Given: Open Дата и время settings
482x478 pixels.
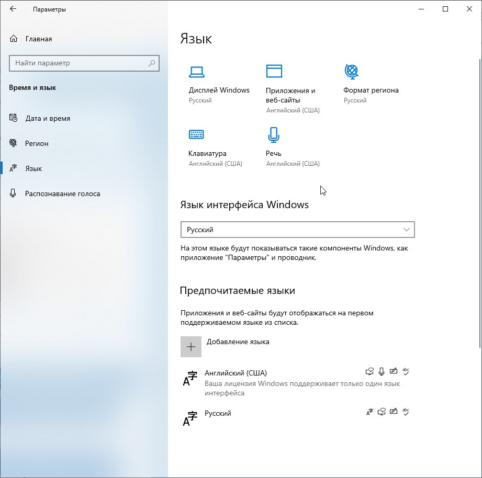Looking at the screenshot, I should point(48,118).
